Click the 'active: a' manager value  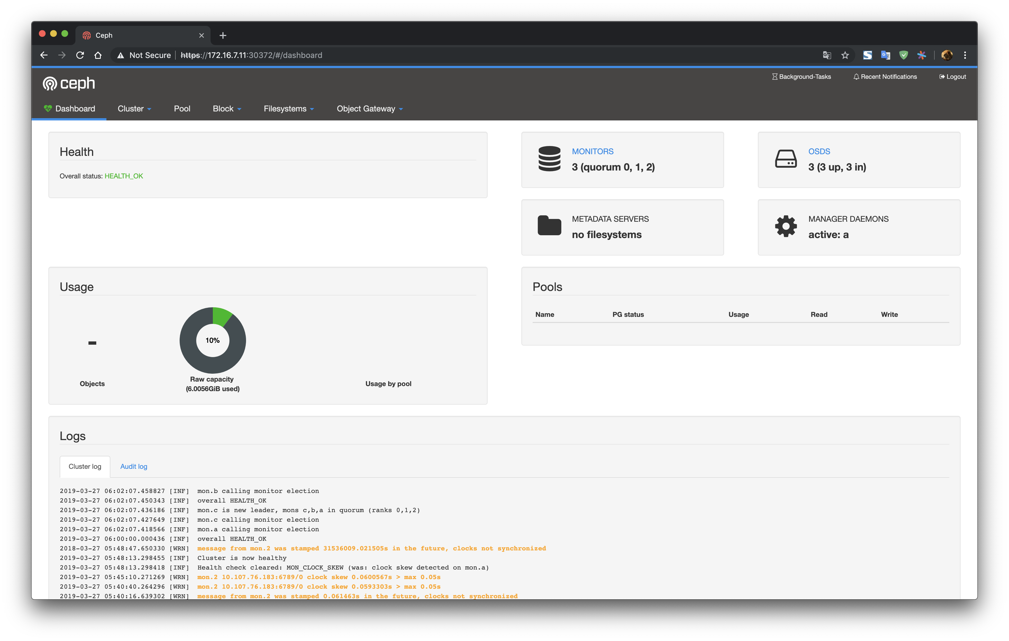(x=829, y=234)
